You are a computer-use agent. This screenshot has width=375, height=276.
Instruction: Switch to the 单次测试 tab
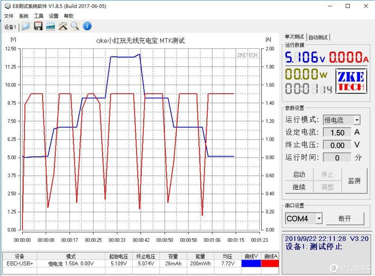click(294, 37)
